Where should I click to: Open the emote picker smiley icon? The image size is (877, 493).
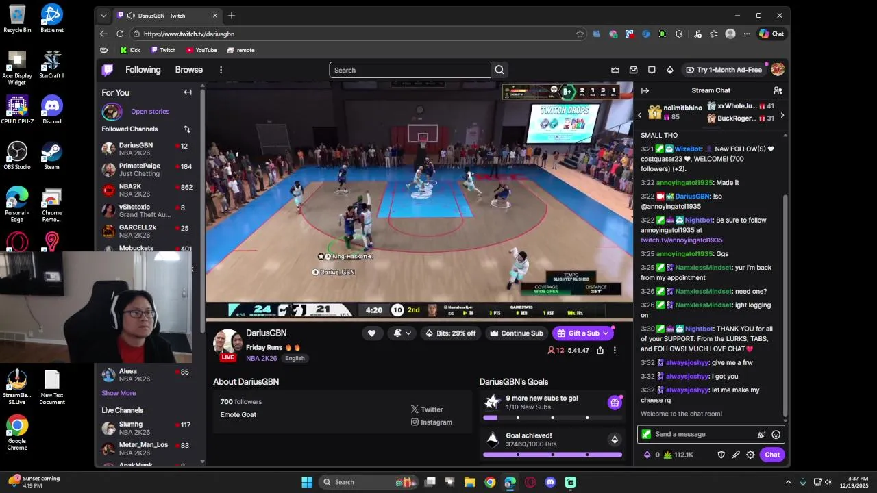point(776,434)
